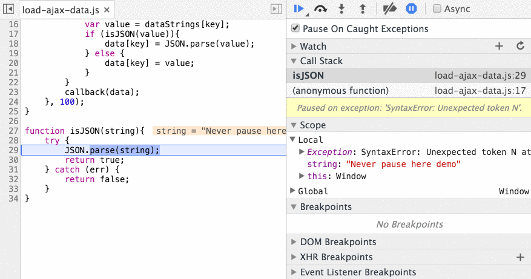Image resolution: width=531 pixels, height=279 pixels.
Task: Uncheck Pause On Caught Exceptions
Action: click(295, 28)
